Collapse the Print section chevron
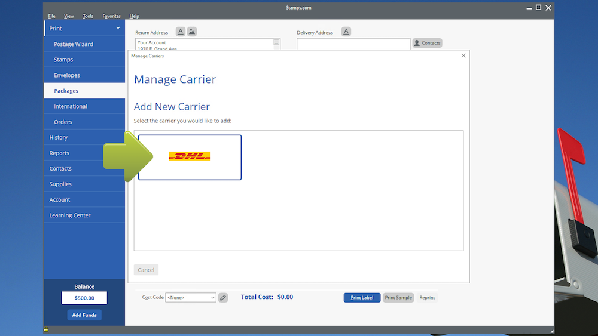The image size is (598, 336). click(118, 28)
